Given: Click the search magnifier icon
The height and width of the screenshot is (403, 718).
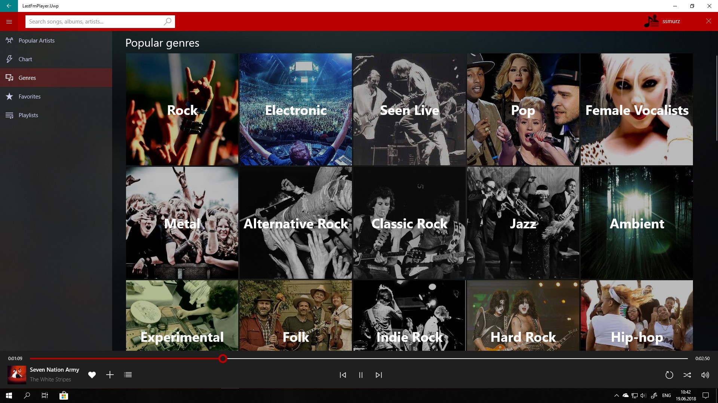Looking at the screenshot, I should tap(168, 22).
